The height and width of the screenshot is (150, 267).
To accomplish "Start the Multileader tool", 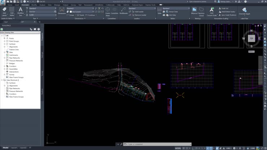I will [x=124, y=11].
